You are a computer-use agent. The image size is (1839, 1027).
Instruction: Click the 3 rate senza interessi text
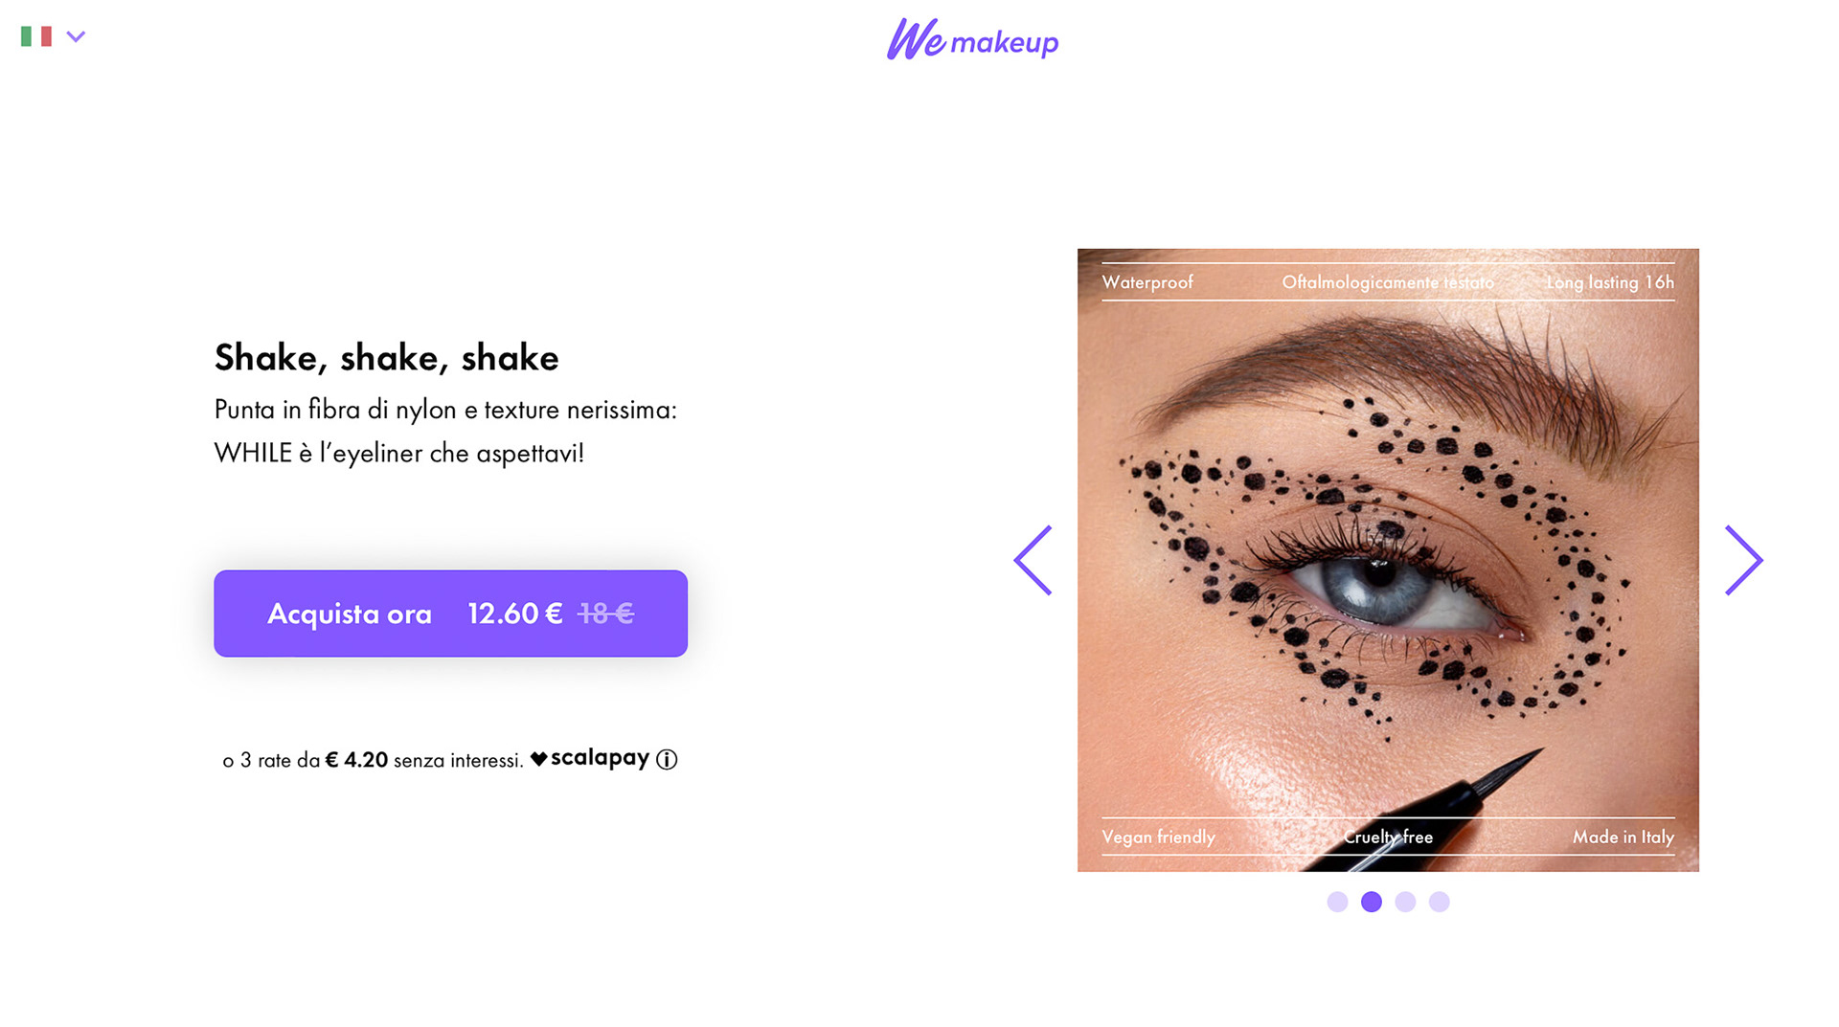[x=374, y=760]
